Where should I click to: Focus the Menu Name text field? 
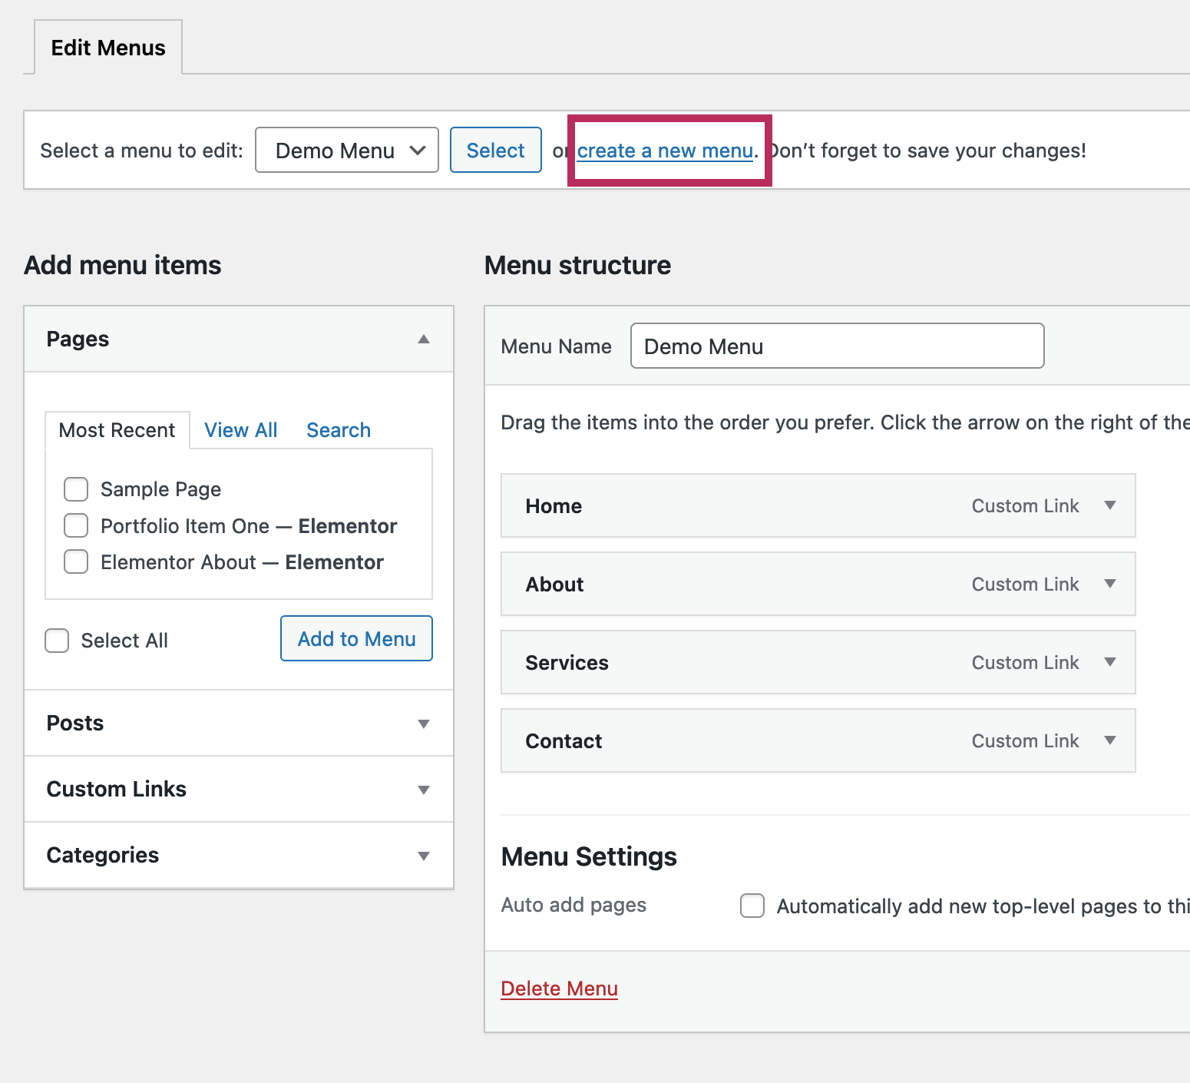click(837, 346)
